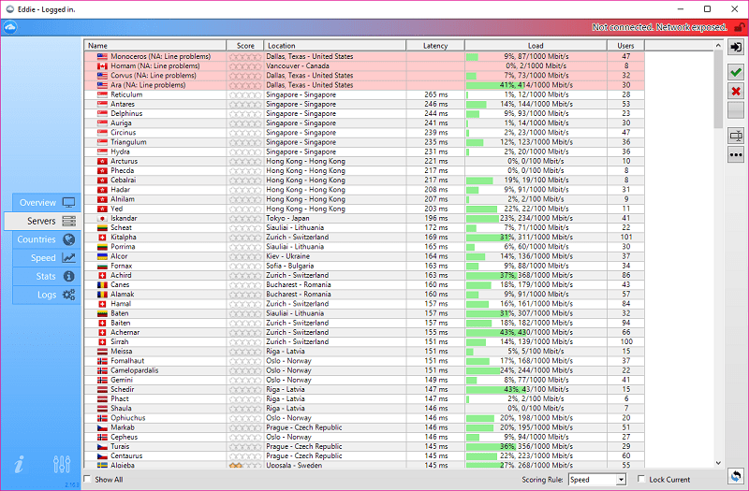Toggle the Lock Current checkbox

point(641,479)
